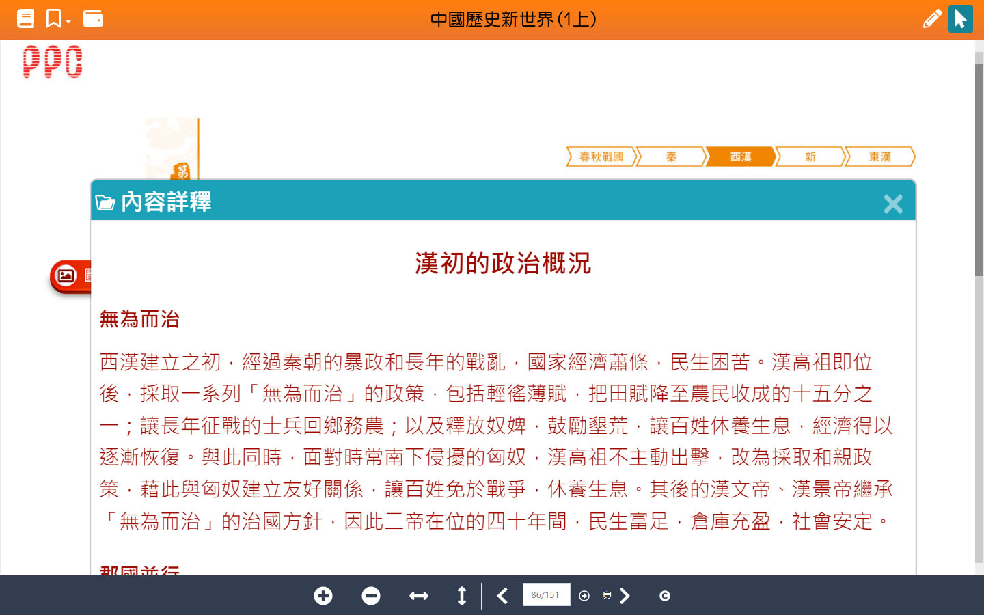The image size is (984, 615).
Task: Click the copyright C icon
Action: [664, 596]
